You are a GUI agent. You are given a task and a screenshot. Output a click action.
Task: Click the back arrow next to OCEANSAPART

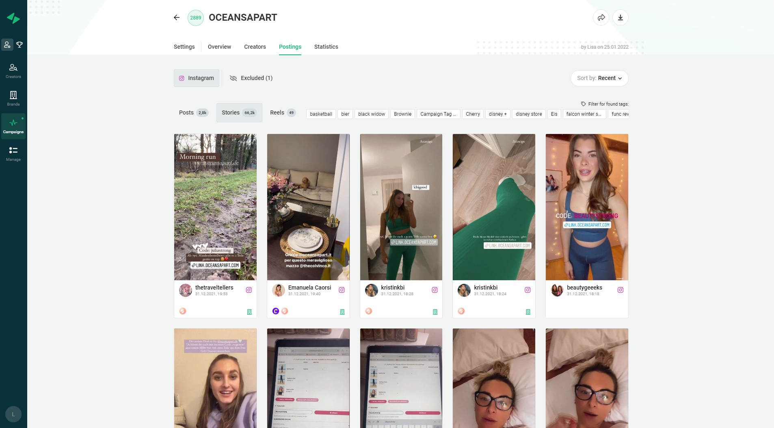point(177,17)
